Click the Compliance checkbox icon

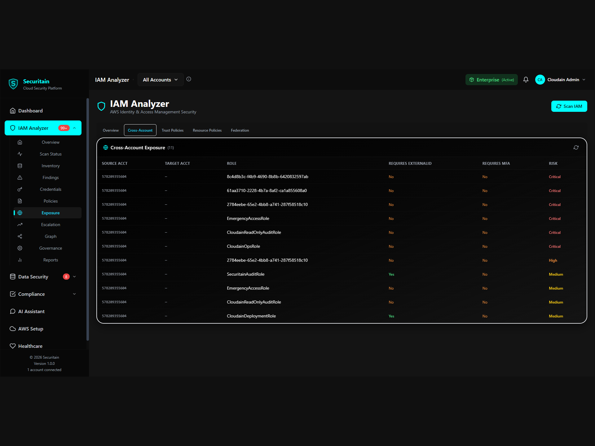click(x=13, y=294)
